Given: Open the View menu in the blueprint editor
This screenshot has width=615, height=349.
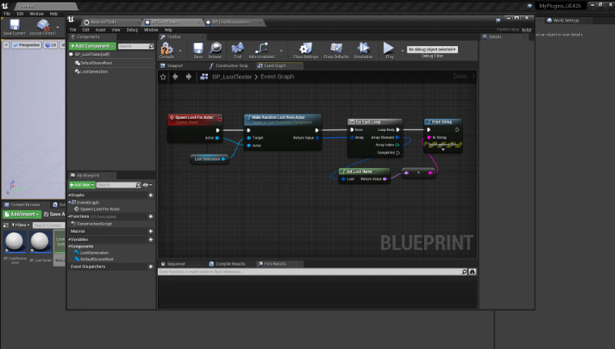Looking at the screenshot, I should coord(116,30).
